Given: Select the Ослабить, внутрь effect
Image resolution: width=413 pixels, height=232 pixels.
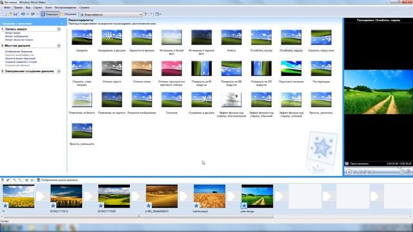Looking at the screenshot, I should (x=261, y=37).
